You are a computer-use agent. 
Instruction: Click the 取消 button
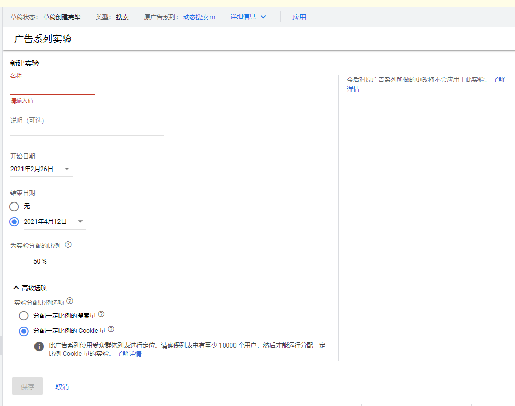tap(61, 386)
